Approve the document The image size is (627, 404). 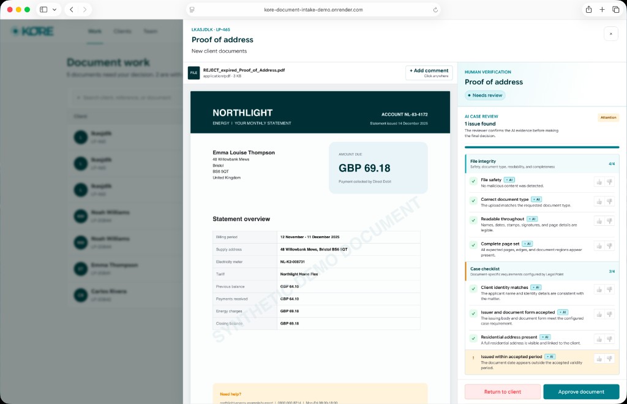(x=581, y=392)
